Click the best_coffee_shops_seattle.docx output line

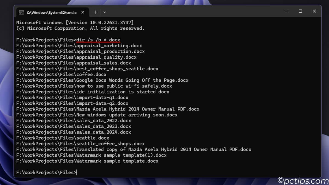click(x=87, y=69)
